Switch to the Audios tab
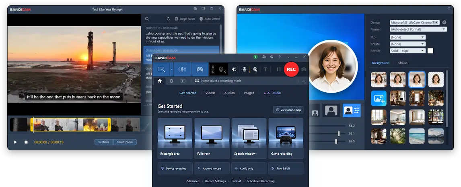 pyautogui.click(x=229, y=93)
